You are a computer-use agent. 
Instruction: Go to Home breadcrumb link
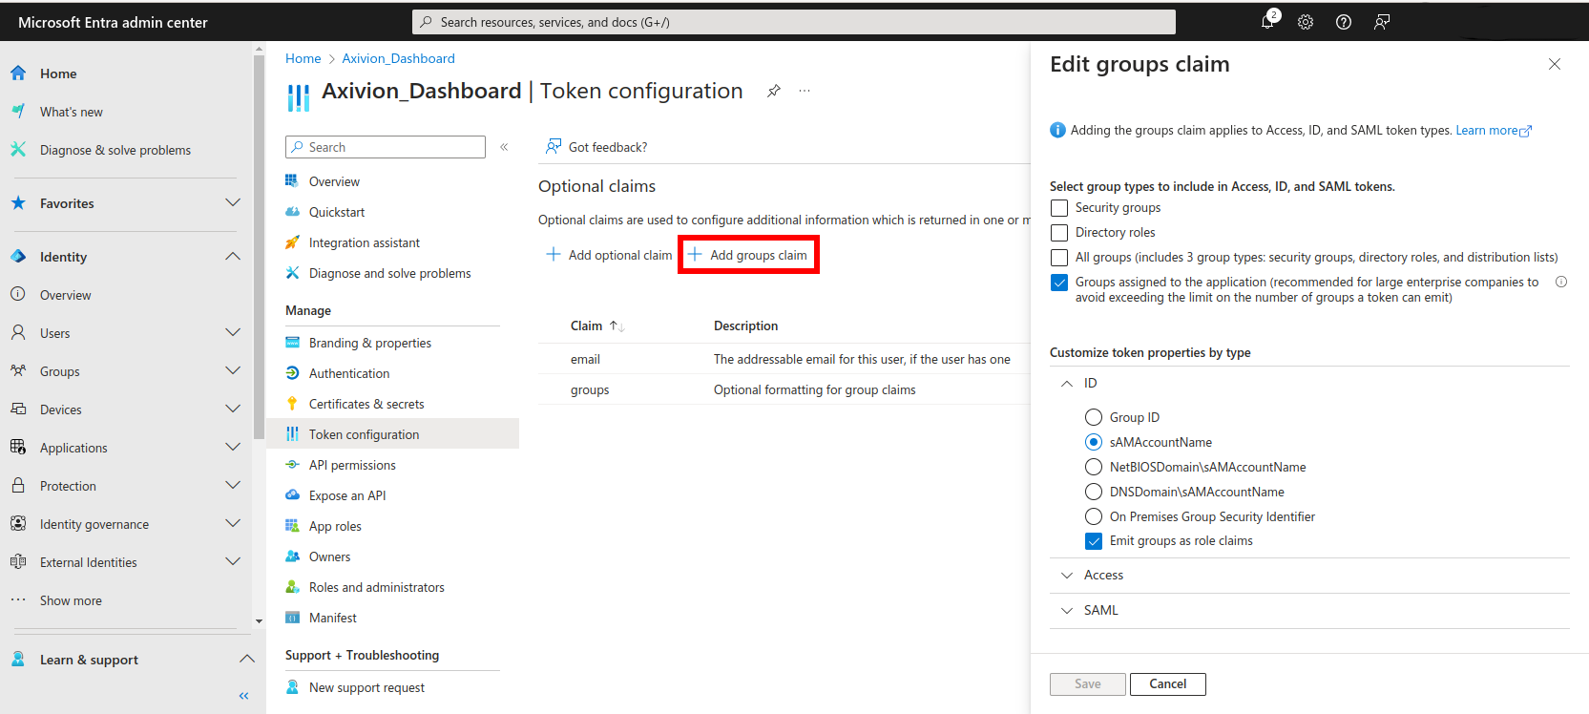303,58
